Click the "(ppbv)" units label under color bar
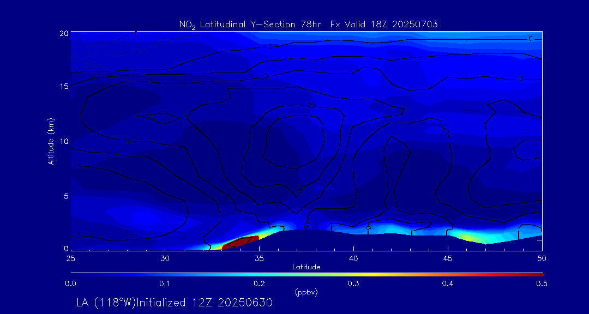 (x=306, y=293)
